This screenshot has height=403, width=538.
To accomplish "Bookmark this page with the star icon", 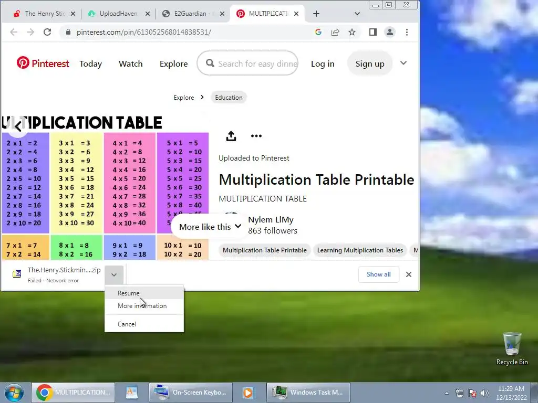I will [x=351, y=32].
